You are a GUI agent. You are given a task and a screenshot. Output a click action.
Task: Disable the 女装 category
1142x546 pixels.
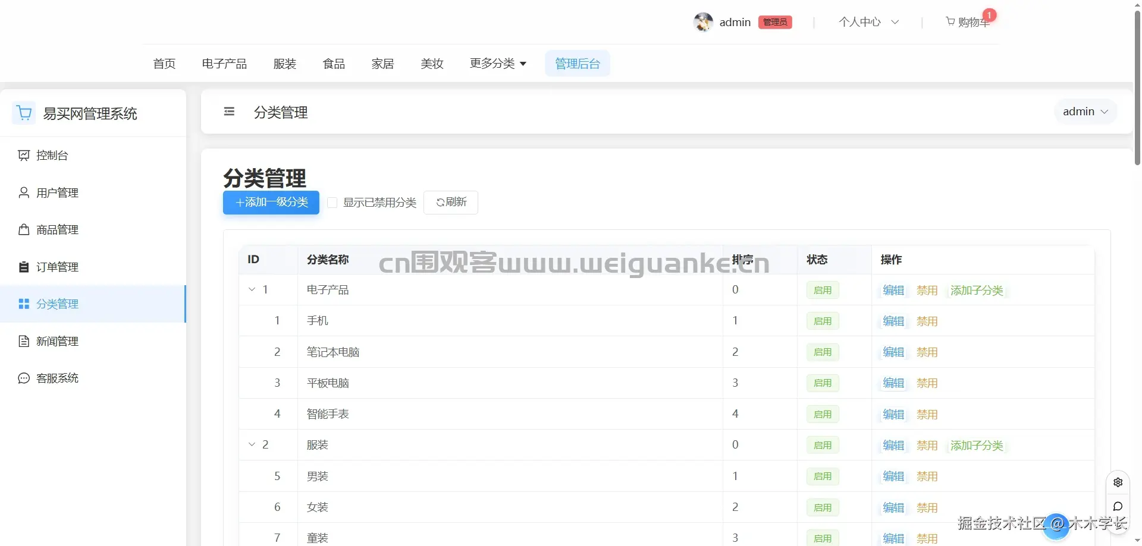927,507
